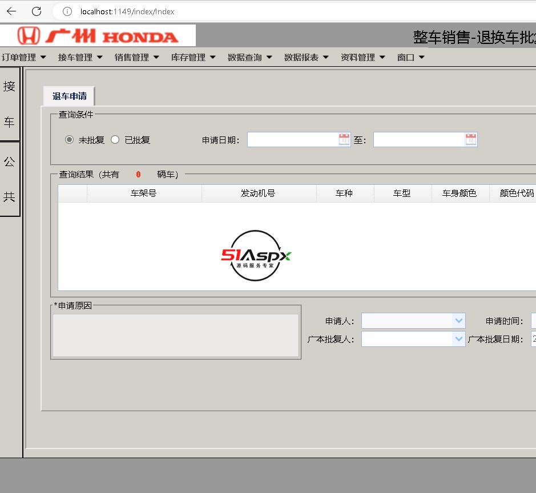The height and width of the screenshot is (493, 536).
Task: Select the 已批复 radio button
Action: 115,140
